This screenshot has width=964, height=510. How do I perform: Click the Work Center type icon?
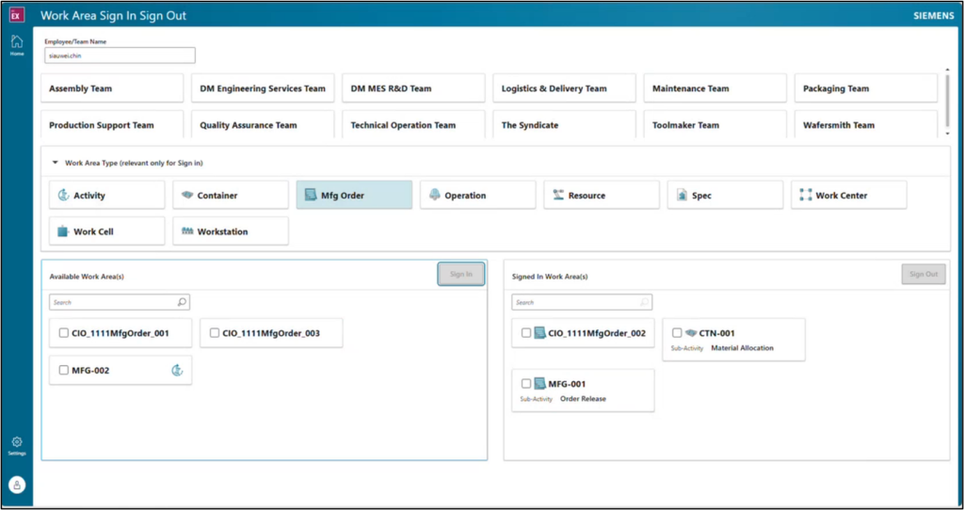tap(806, 195)
